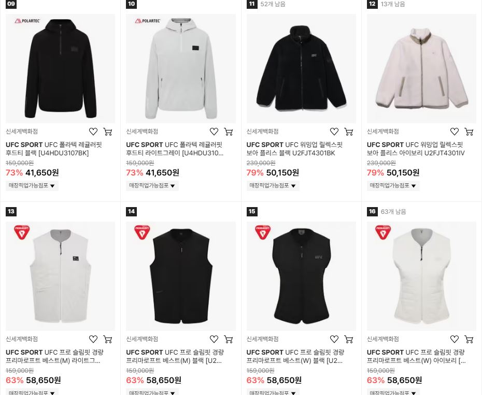Heart the black boa fleece item 11

point(334,131)
